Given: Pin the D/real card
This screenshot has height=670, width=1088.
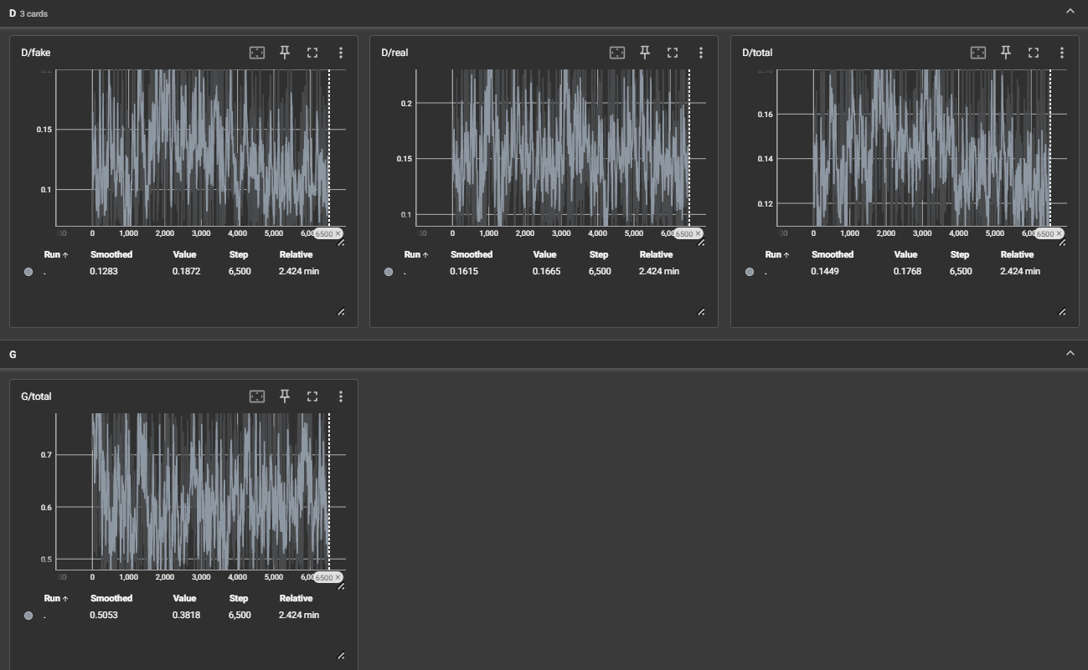Looking at the screenshot, I should pos(645,53).
